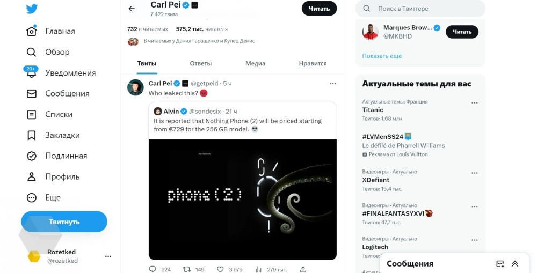
Task: Go back using the arrow icon
Action: pos(132,9)
